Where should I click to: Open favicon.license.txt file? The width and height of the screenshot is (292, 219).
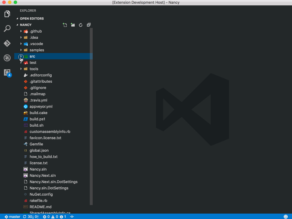pyautogui.click(x=53, y=138)
